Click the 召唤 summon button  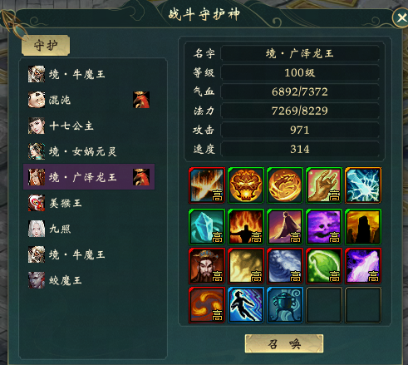284,343
